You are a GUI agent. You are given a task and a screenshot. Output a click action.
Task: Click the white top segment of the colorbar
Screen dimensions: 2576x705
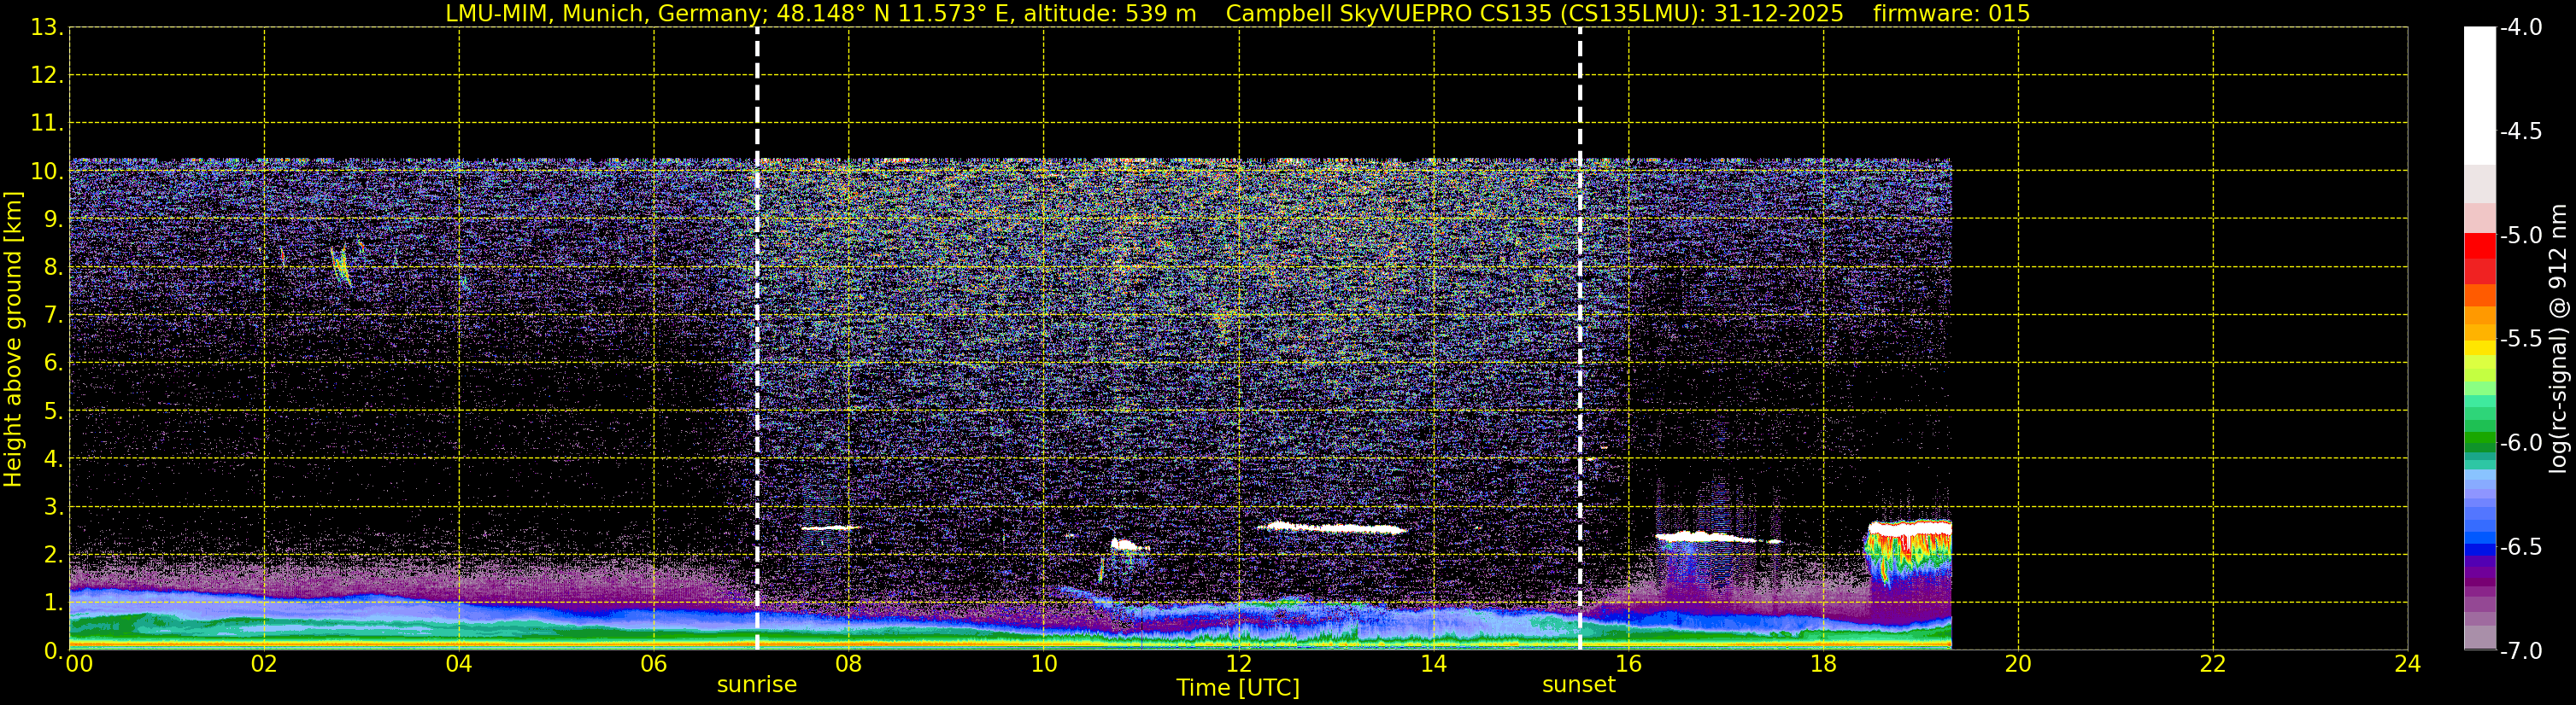[2480, 96]
